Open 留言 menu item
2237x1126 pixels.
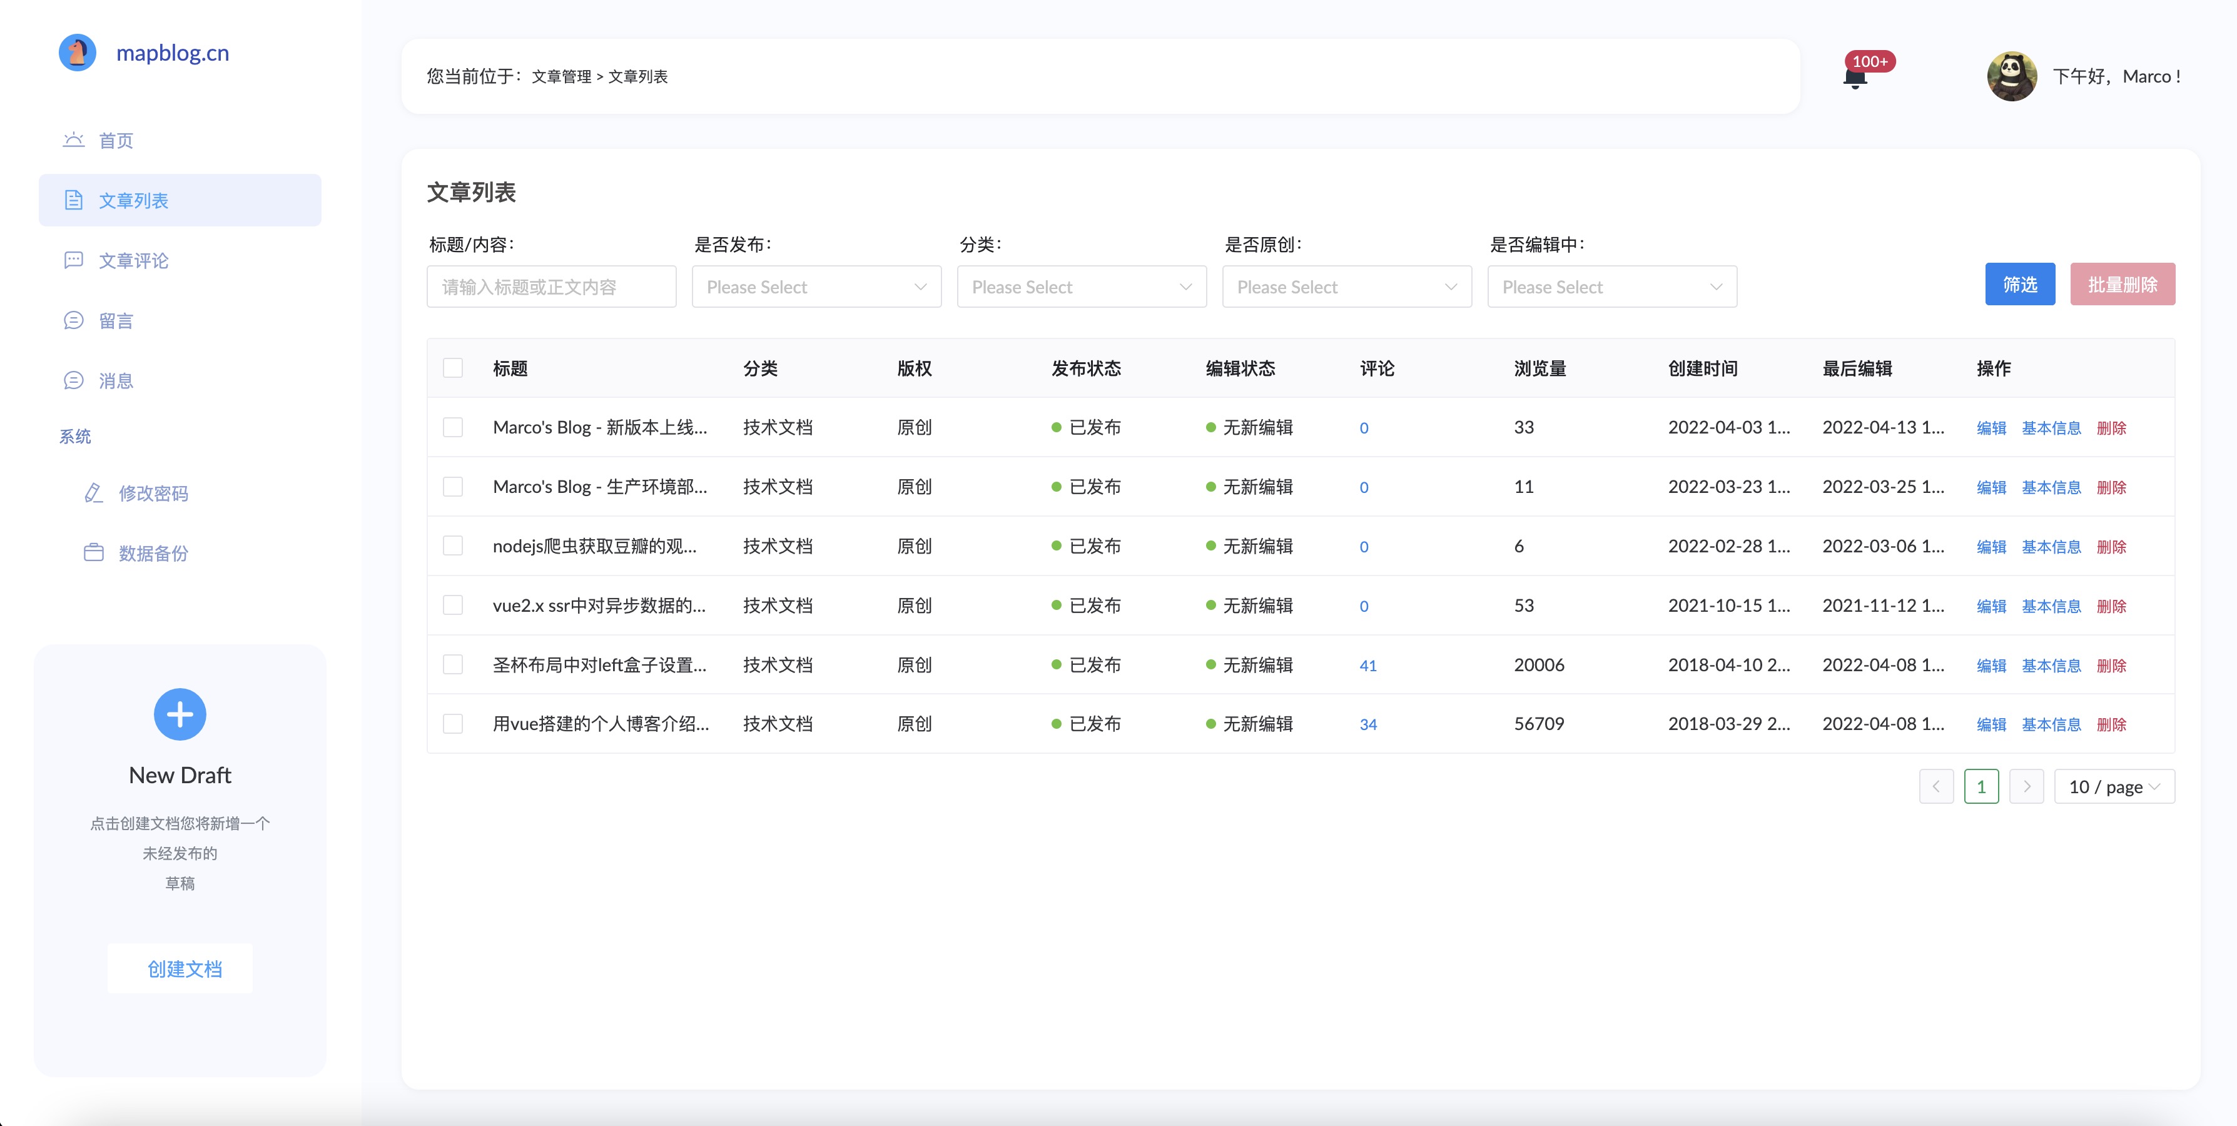[x=180, y=320]
